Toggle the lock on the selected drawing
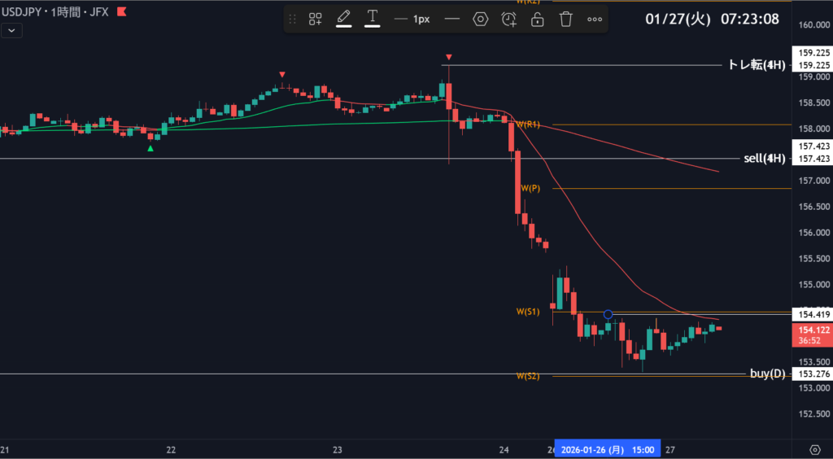The width and height of the screenshot is (833, 459). 538,19
